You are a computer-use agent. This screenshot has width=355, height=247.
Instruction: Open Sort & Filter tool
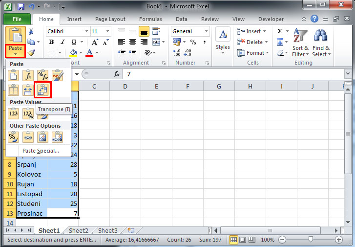pyautogui.click(x=300, y=43)
